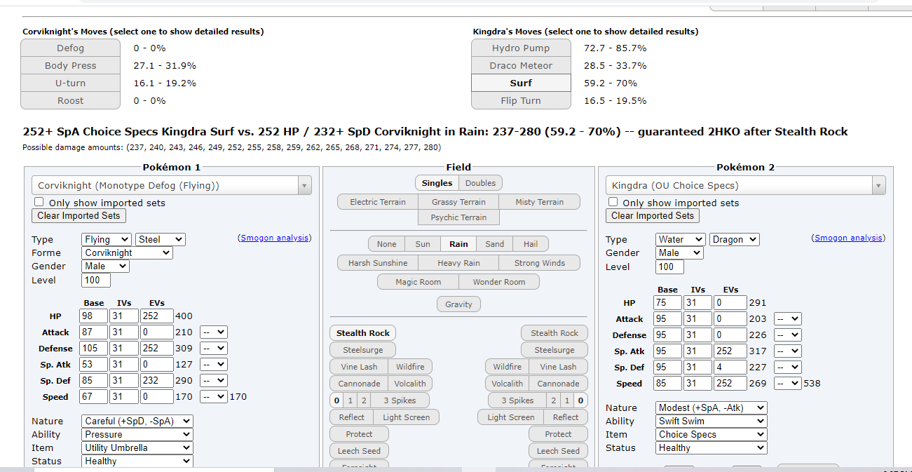Screen dimensions: 912x472
Task: Select Kingdra's Surf move
Action: pyautogui.click(x=521, y=83)
